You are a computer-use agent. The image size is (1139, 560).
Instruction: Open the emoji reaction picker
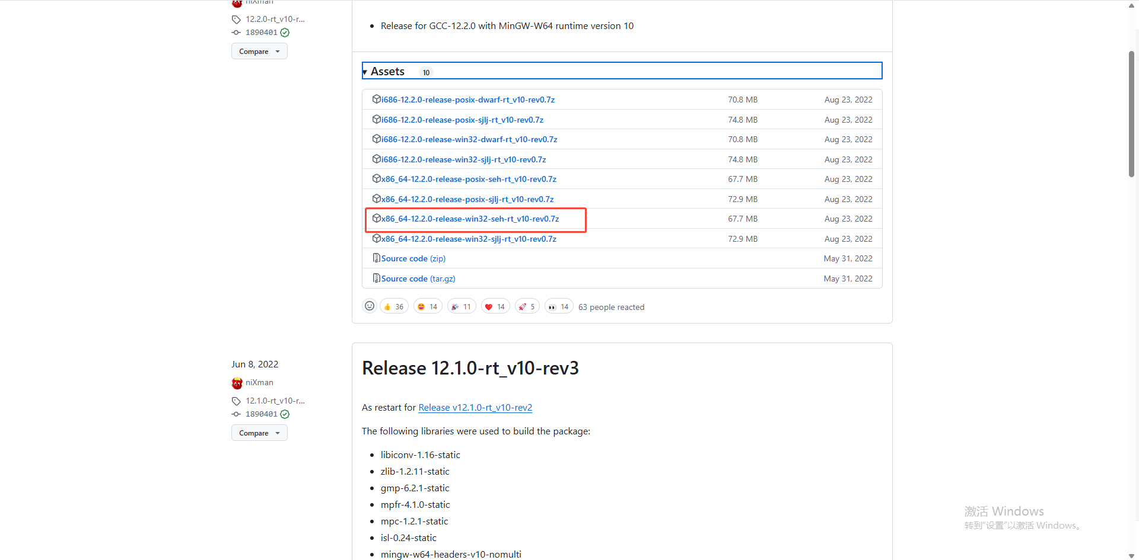coord(370,306)
